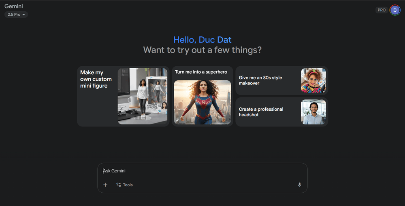Click the 'Hello, Duc Dat' greeting
The image size is (405, 206).
coord(202,40)
